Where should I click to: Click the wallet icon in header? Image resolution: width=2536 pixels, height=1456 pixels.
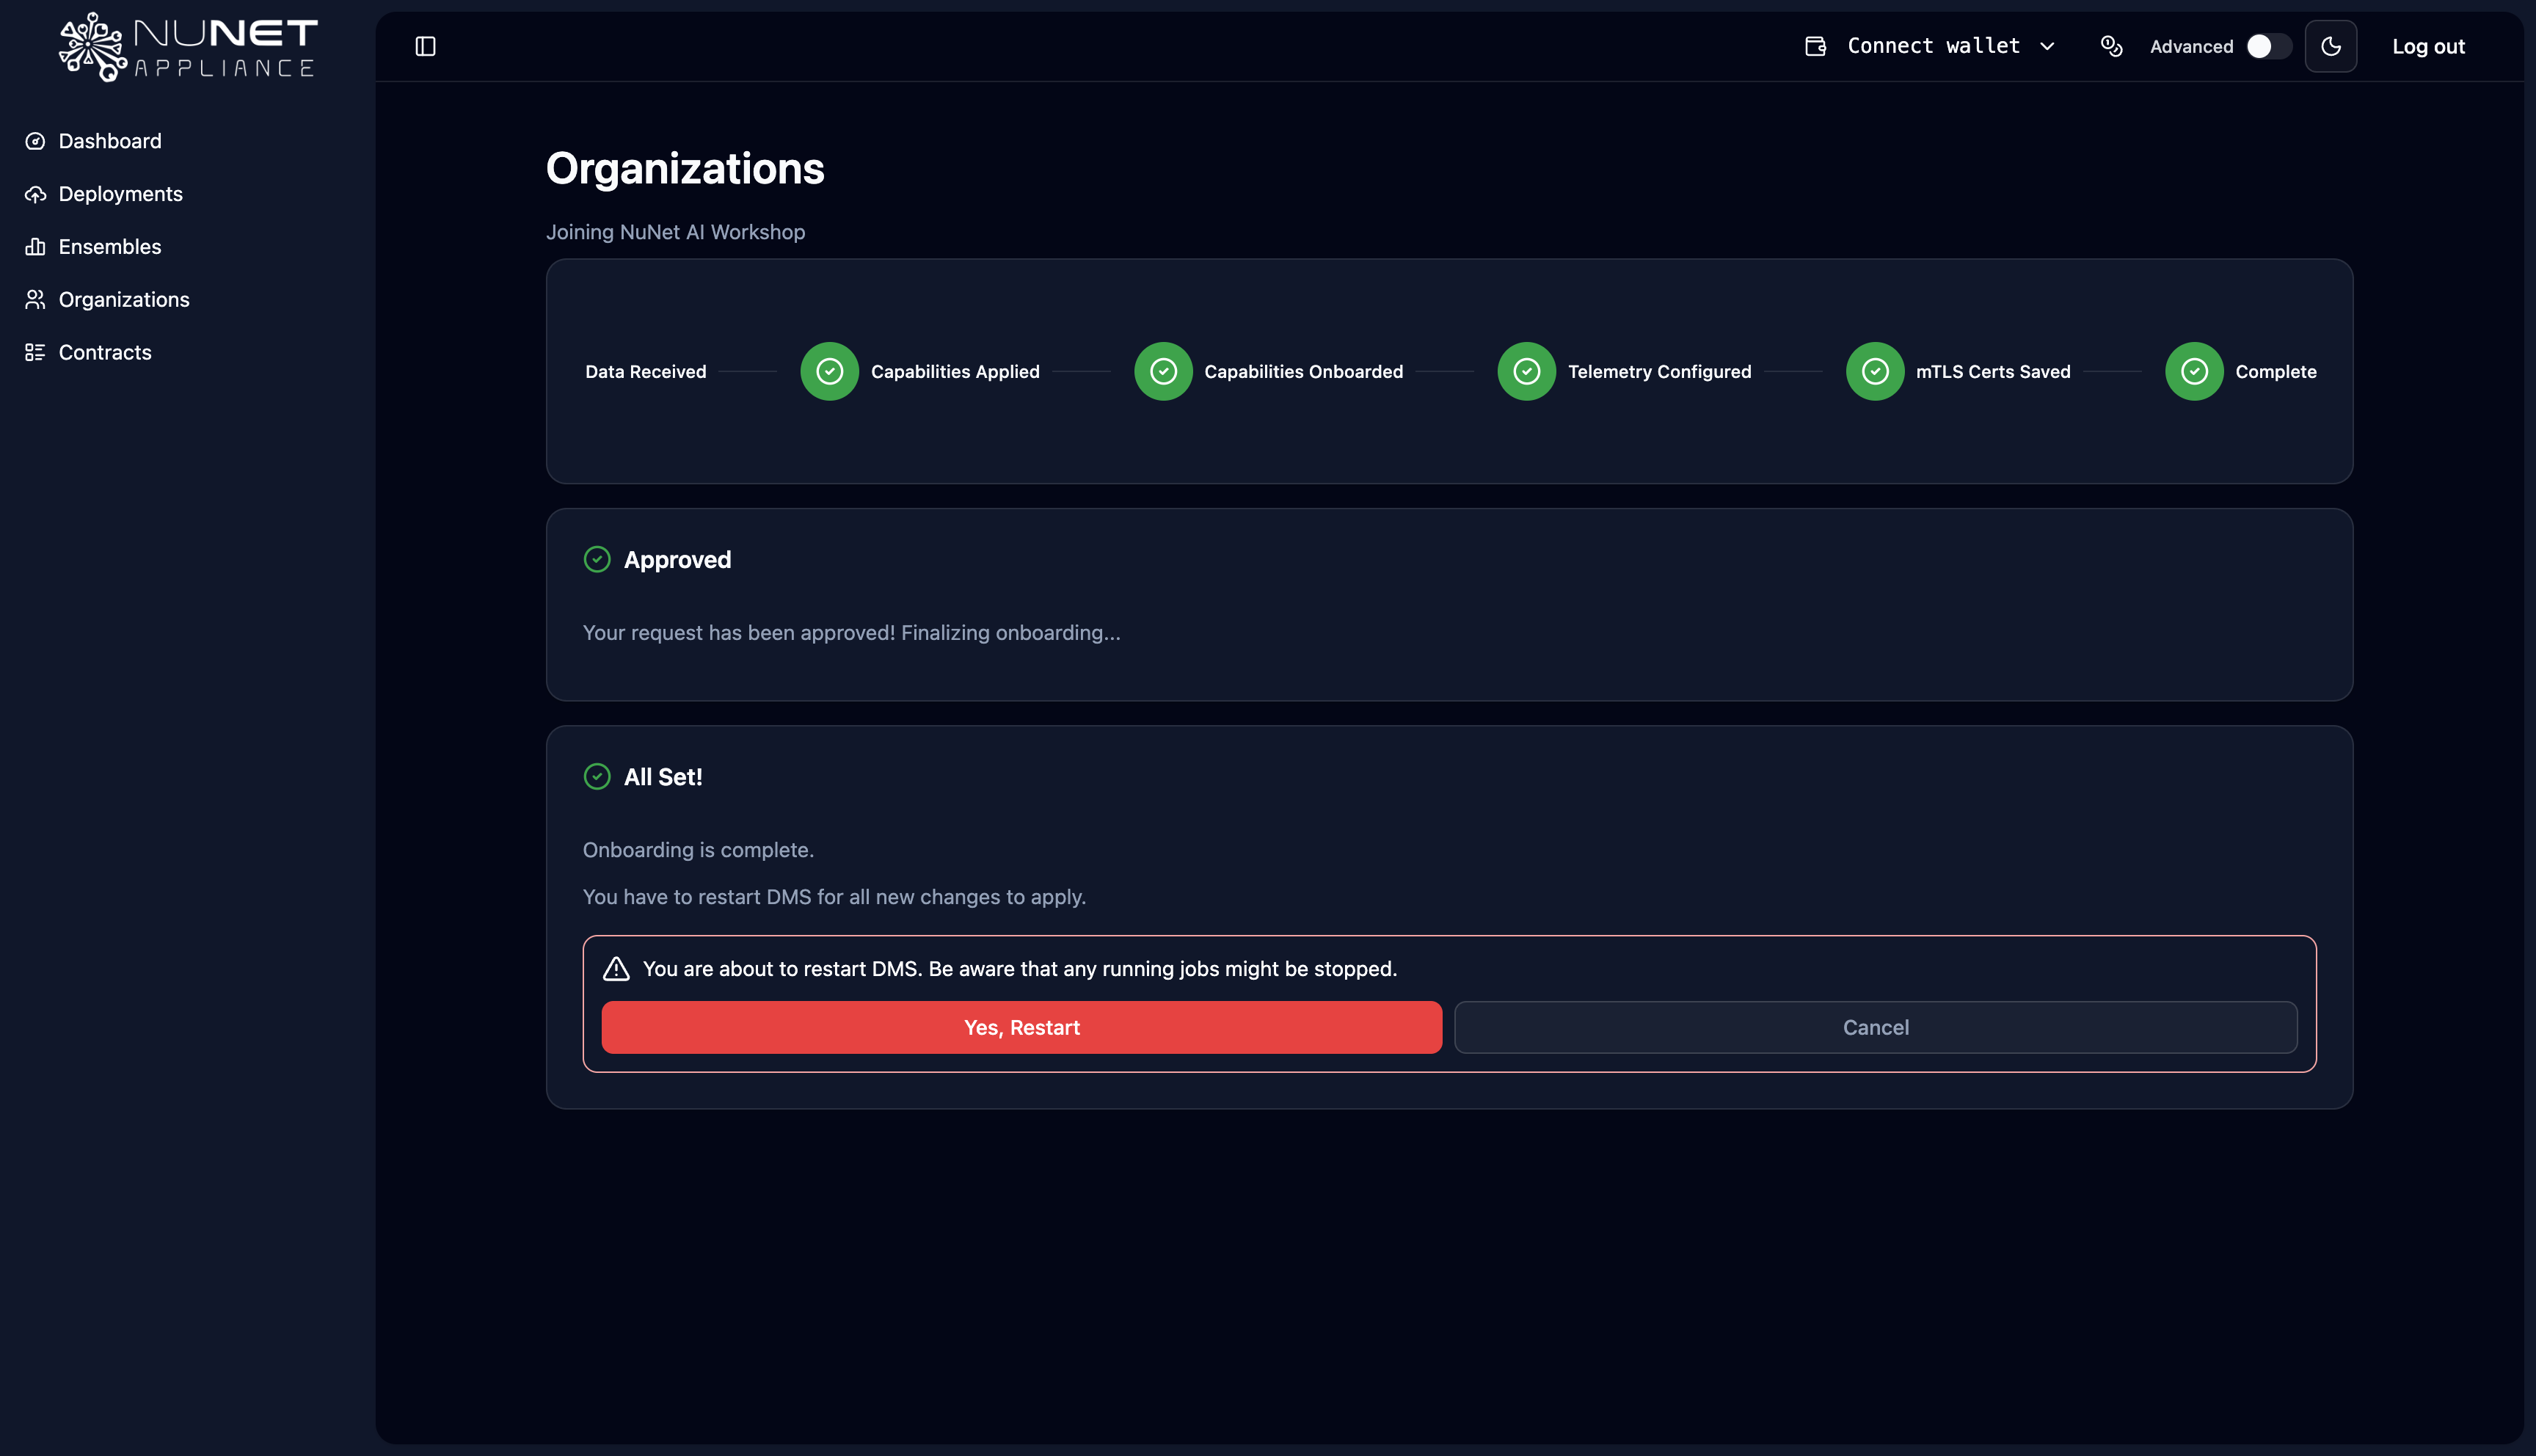point(1815,46)
